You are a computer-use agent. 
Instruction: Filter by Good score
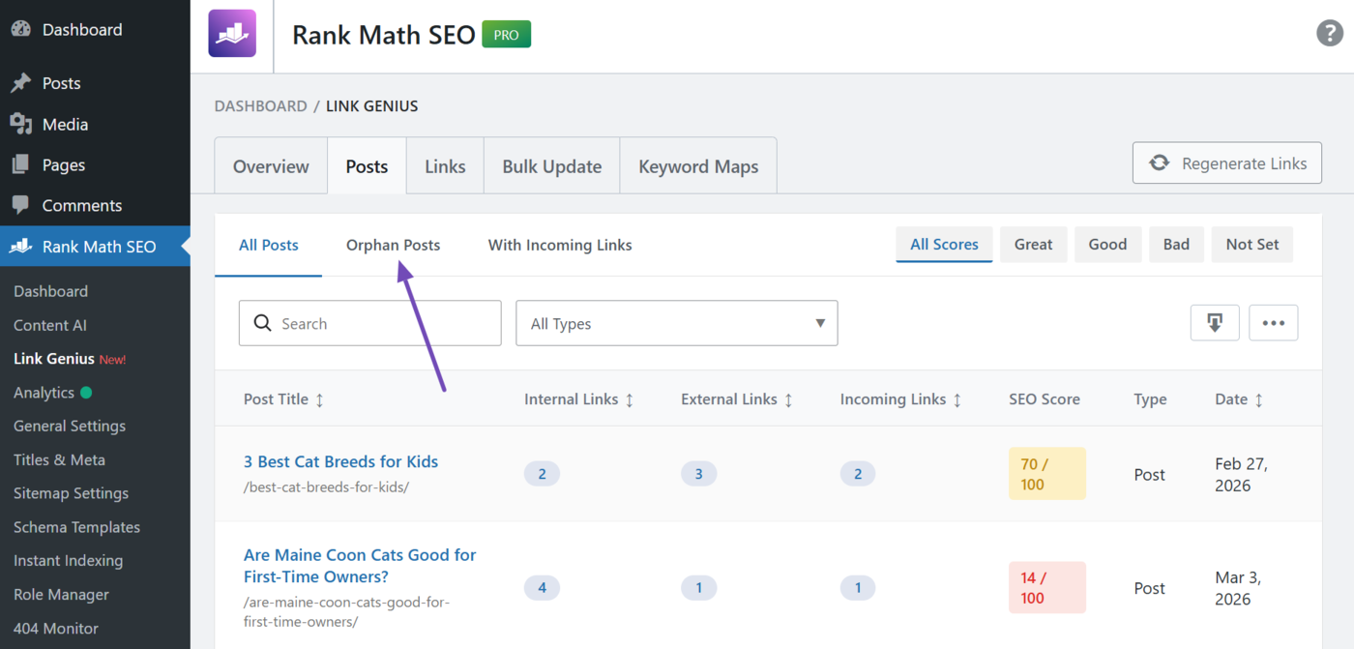(x=1107, y=245)
